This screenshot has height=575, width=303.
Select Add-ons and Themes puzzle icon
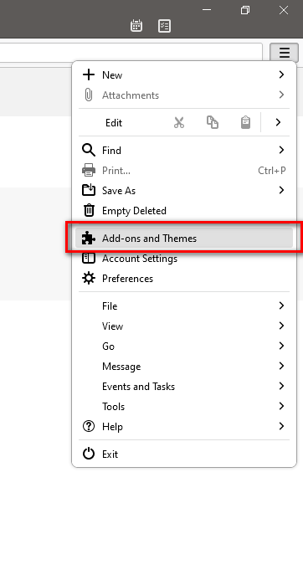[x=89, y=239]
